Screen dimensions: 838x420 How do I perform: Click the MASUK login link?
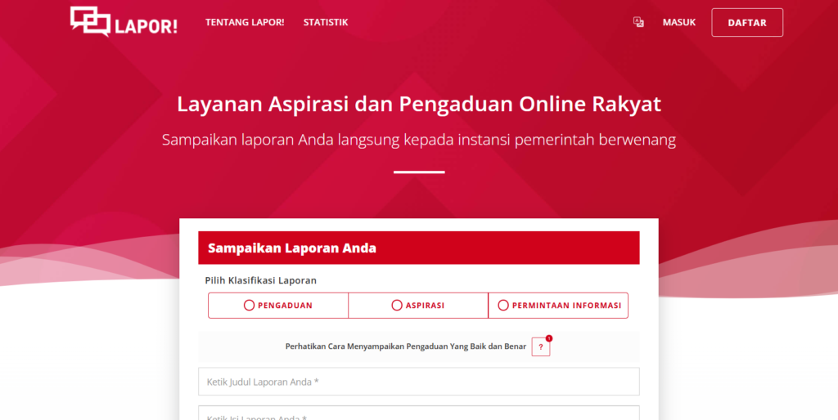pos(678,22)
